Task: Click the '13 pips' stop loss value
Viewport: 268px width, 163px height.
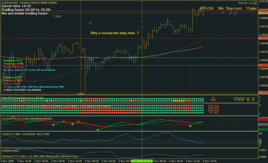Action: click(251, 8)
